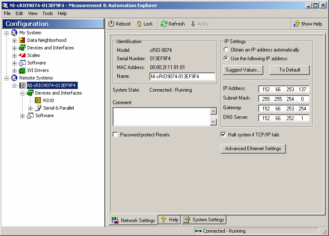The image size is (329, 236).
Task: Click the connection status icon in status bar
Action: (x=198, y=231)
